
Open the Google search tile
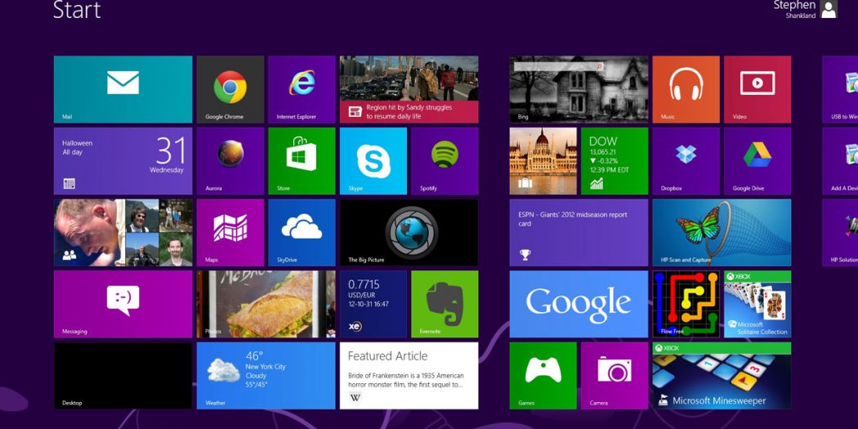pos(579,304)
